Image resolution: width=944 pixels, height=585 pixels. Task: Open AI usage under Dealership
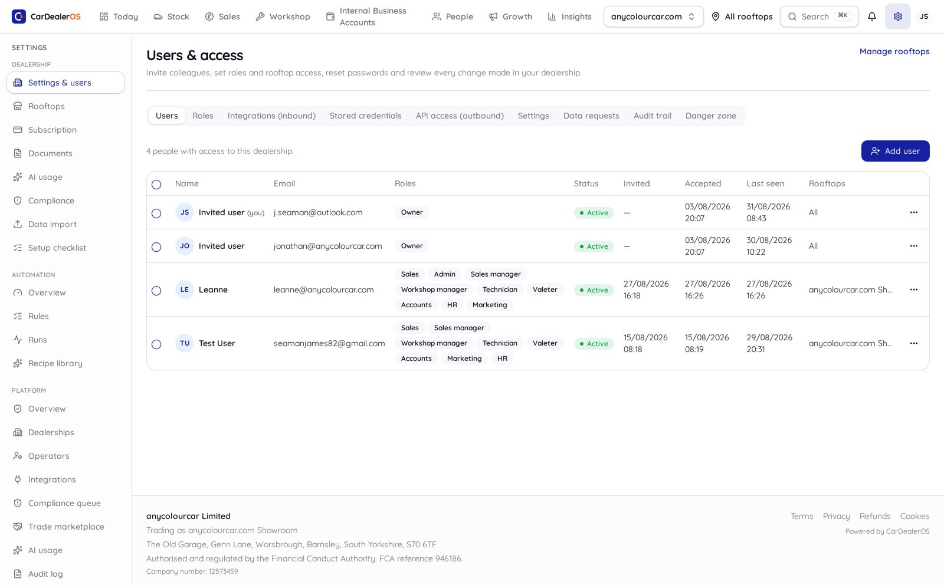(x=65, y=177)
